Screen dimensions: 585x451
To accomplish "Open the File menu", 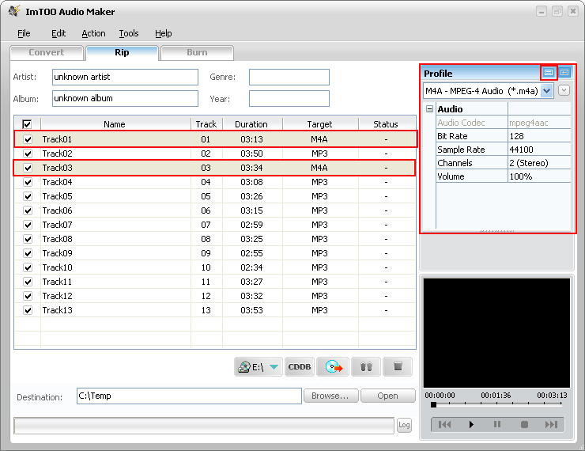I will [x=24, y=33].
